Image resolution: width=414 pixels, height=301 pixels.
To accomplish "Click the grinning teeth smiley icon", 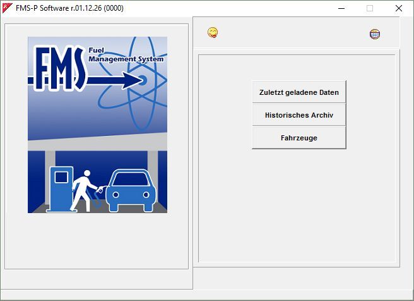I will point(375,34).
